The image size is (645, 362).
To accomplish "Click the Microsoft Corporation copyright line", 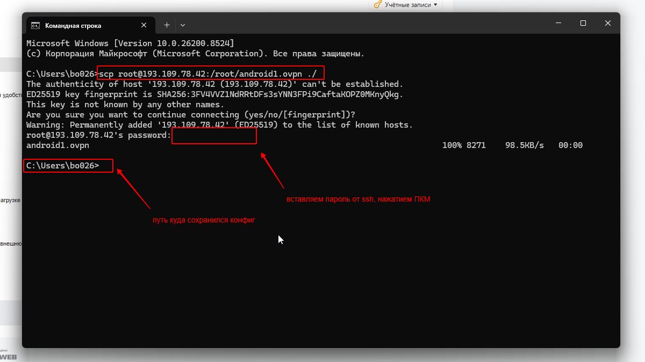I will click(196, 54).
